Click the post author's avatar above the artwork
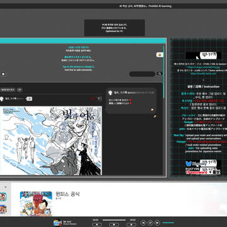Viewport: 227px width, 227px height. pos(2,98)
